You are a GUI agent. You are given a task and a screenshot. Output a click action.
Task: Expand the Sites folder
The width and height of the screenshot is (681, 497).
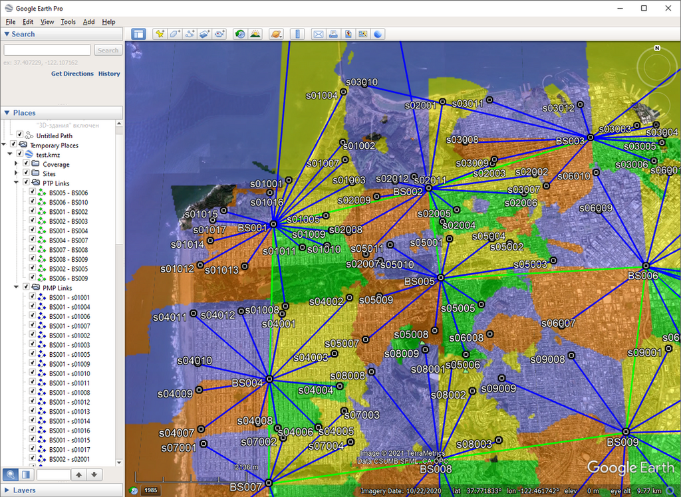click(16, 173)
